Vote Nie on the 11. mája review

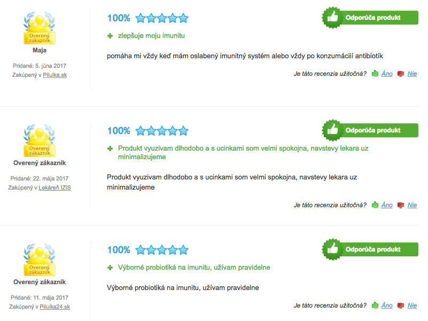point(412,306)
